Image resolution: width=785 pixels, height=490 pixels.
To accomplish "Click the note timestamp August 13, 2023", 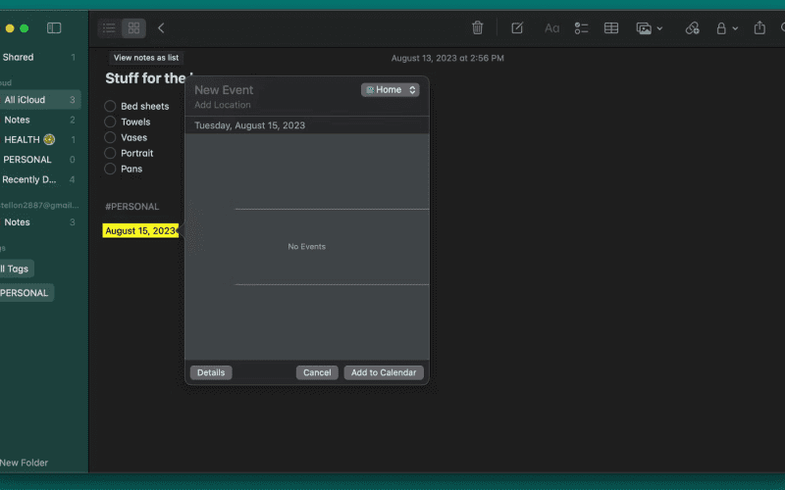I will (447, 58).
